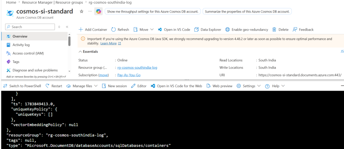This screenshot has width=344, height=149.
Task: Click the Cosmos DB account icon beside title
Action: point(10,13)
